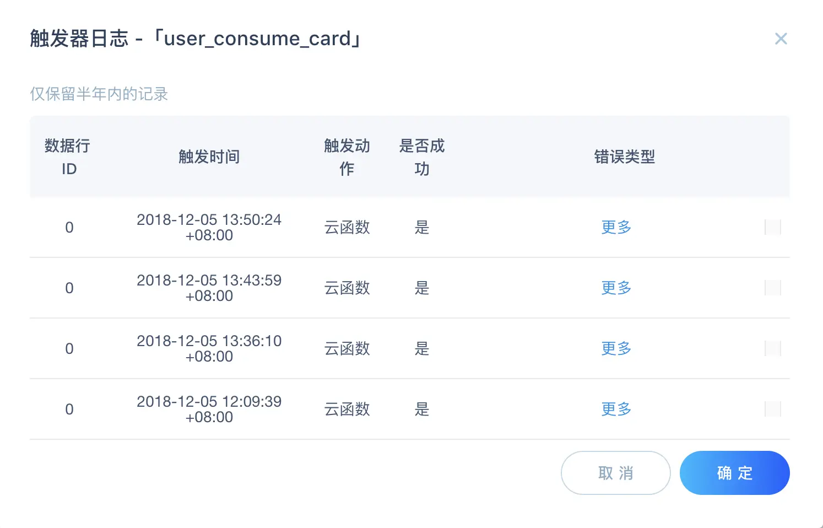Select the 2018-12-05 13:50:24 timestamp cell
Image resolution: width=823 pixels, height=528 pixels.
[209, 227]
